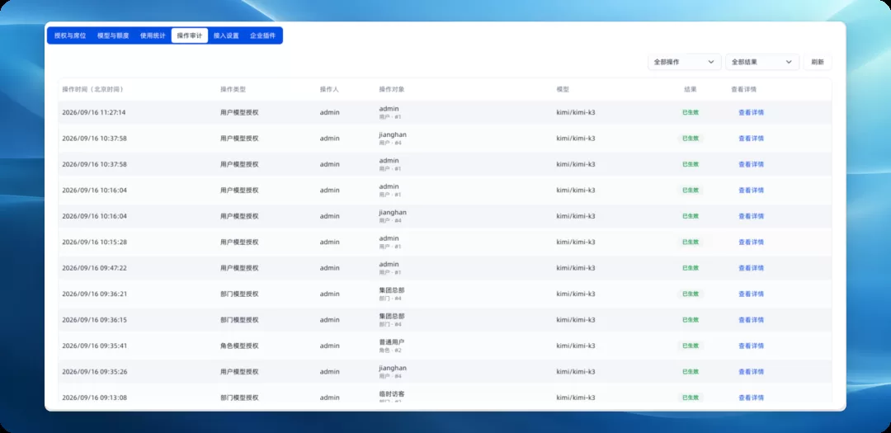This screenshot has width=891, height=433.
Task: View details of the 09:36:21 集团总部 entry
Action: click(751, 294)
